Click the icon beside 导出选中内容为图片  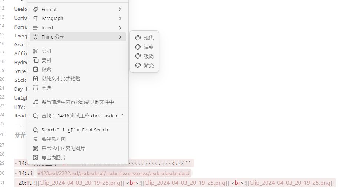[35, 148]
